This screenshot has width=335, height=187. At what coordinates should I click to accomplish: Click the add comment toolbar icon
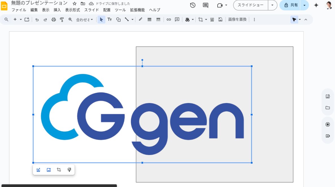click(177, 20)
